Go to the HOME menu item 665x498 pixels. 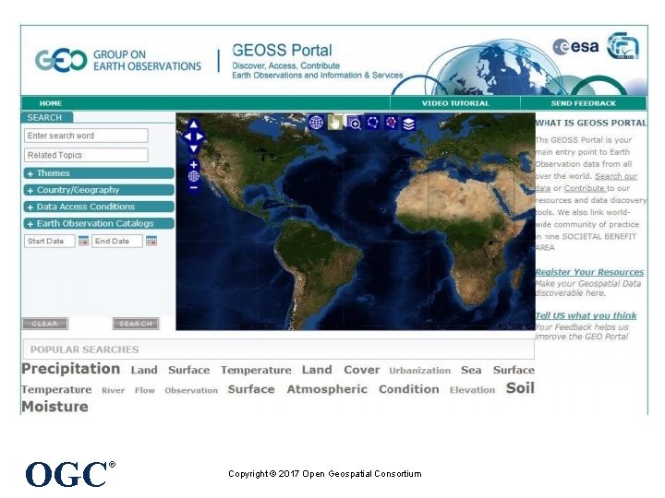[51, 103]
